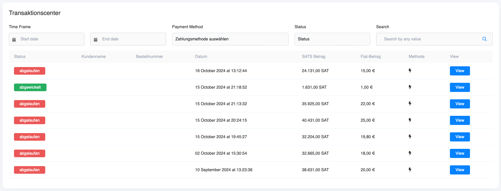The image size is (501, 191).
Task: Click the green abgewickelt status badge
Action: 30,87
